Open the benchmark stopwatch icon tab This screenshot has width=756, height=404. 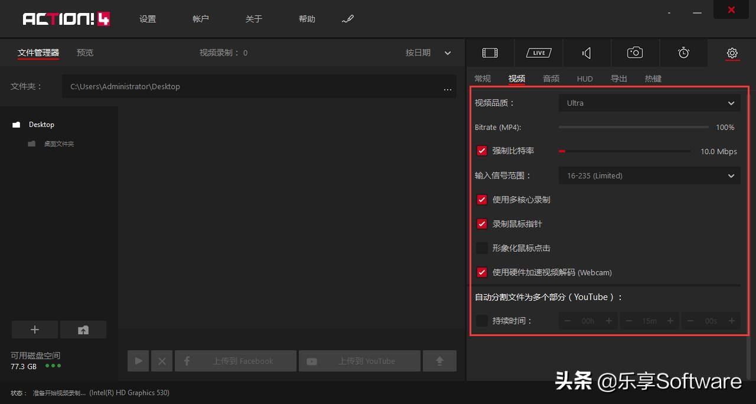pos(683,53)
